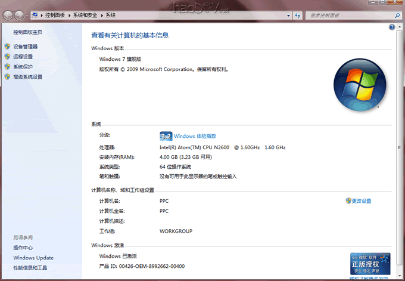Click the 3.2 experience index rating badge
The image size is (405, 281).
click(x=166, y=136)
